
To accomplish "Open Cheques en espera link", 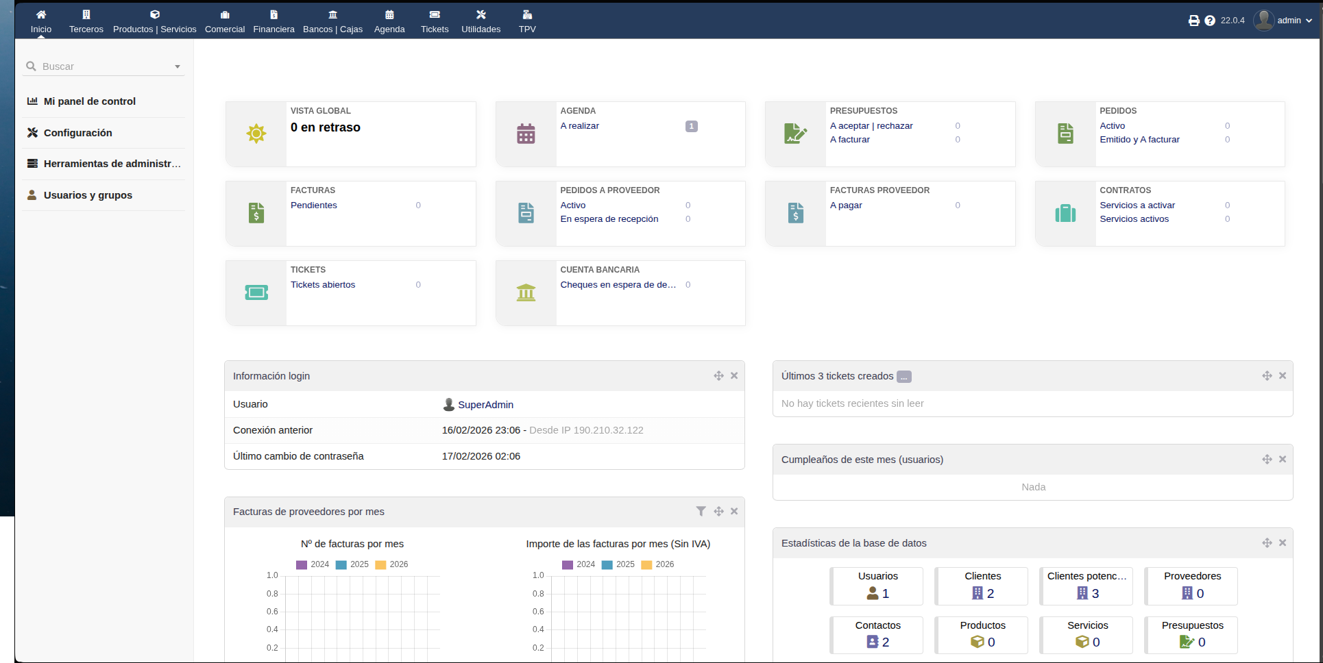I will 618,285.
